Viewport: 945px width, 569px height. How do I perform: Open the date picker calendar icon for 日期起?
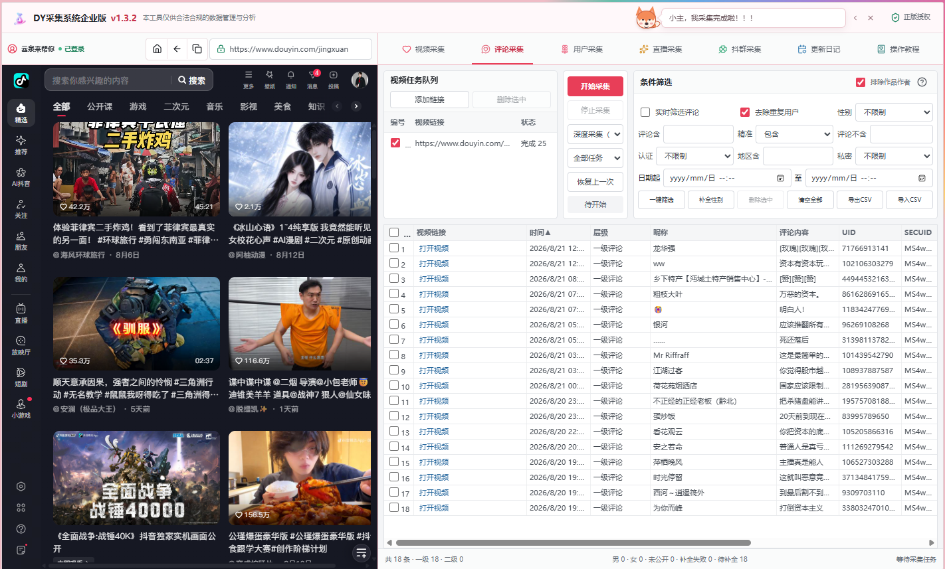click(780, 178)
